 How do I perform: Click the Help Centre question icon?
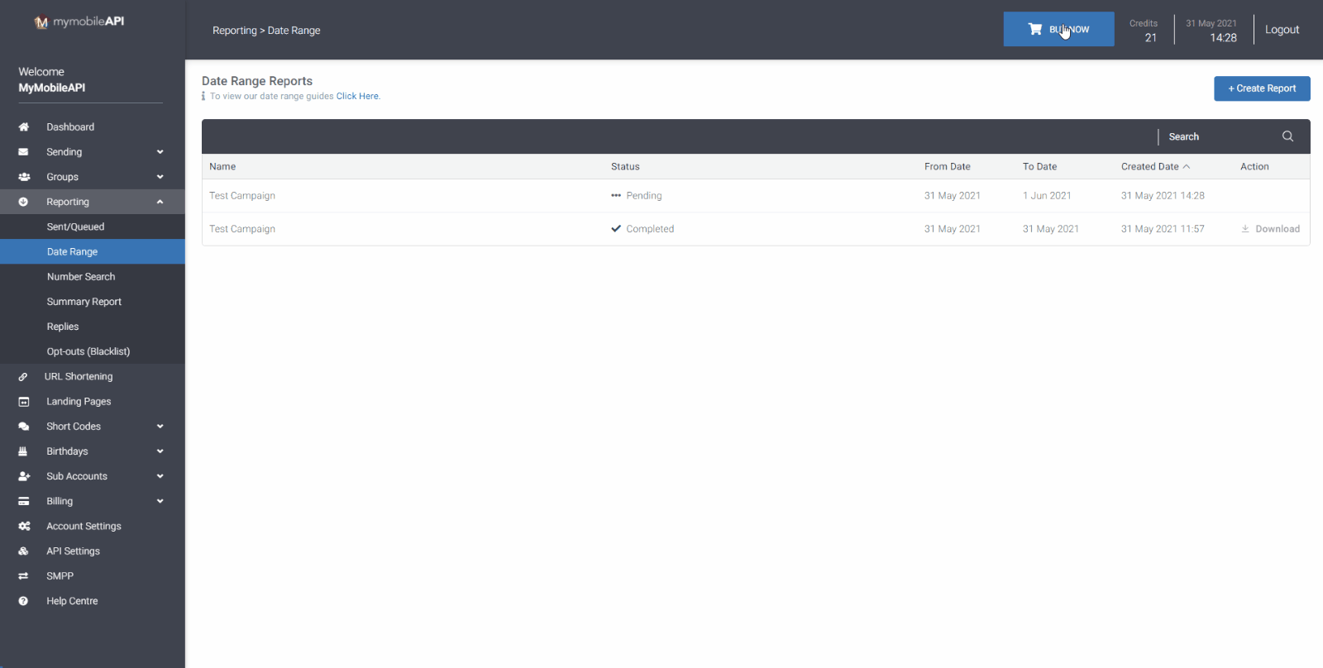tap(23, 601)
